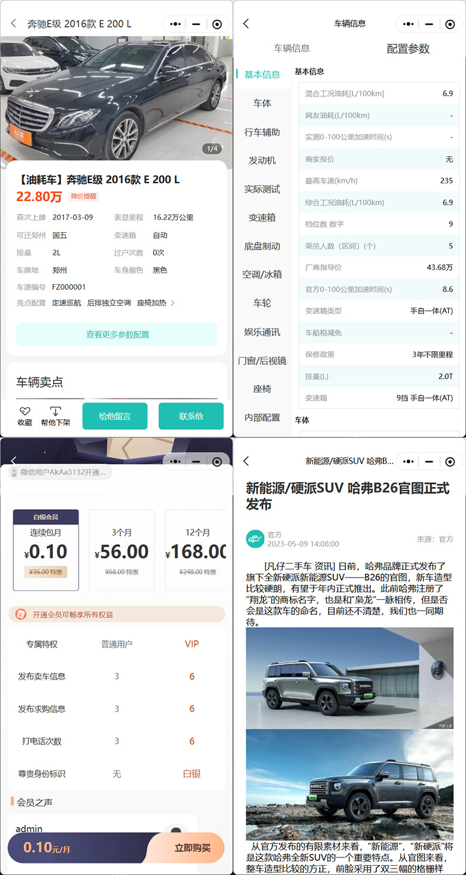Viewport: 466px width, 875px height.
Task: Close the membership page via target icon
Action: tap(217, 462)
